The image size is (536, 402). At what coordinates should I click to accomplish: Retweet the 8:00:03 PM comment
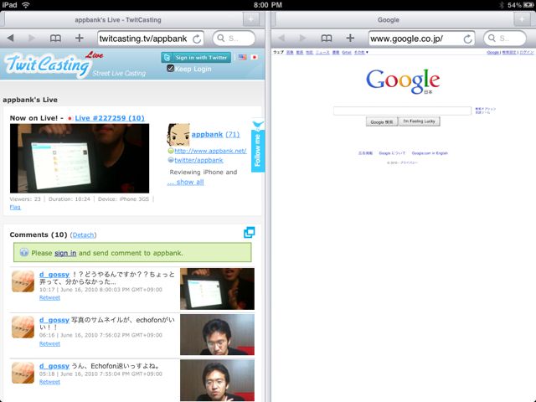49,298
